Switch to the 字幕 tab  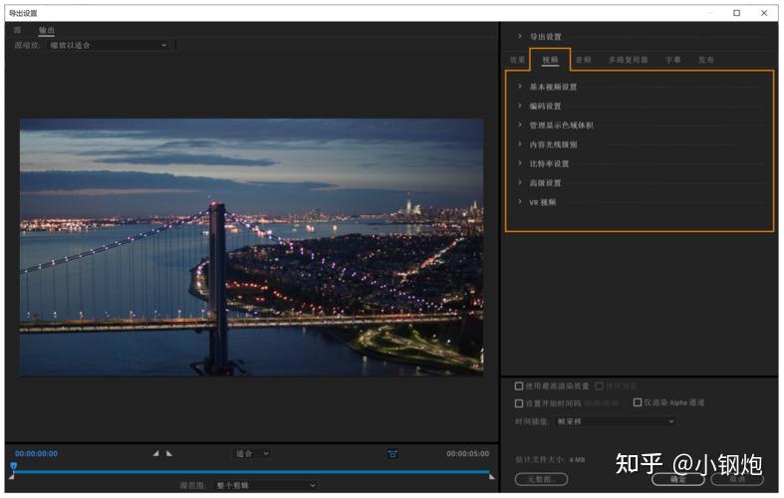672,60
